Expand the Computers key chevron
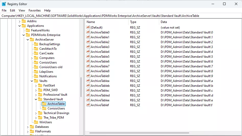Image resolution: width=242 pixels, height=136 pixels. coord(32,58)
